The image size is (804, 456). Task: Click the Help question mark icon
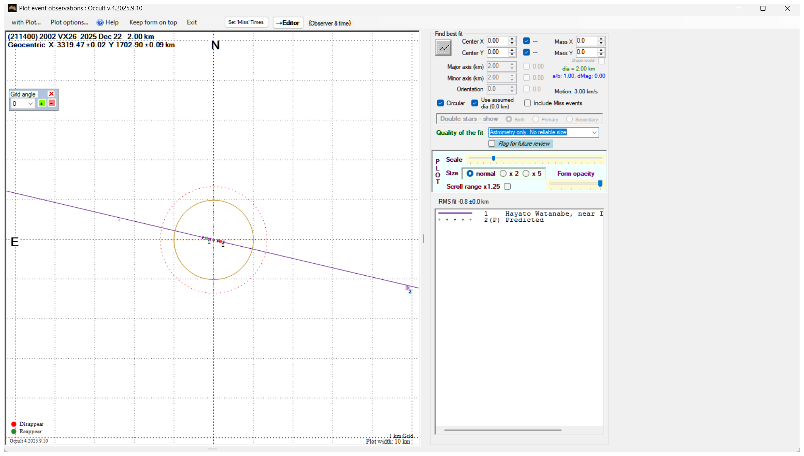(100, 22)
